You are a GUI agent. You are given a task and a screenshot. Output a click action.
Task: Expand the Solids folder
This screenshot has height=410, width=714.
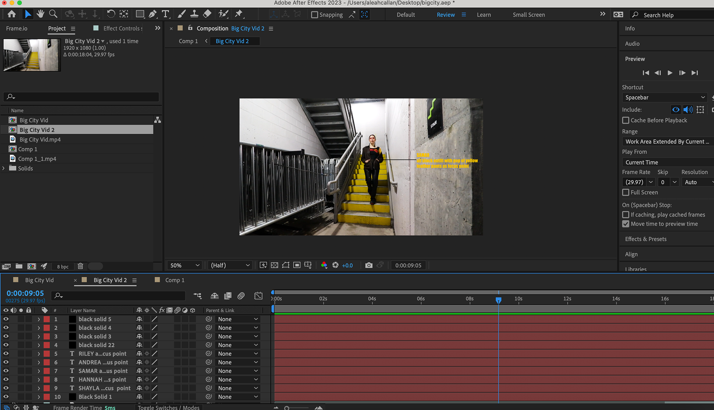[4, 168]
